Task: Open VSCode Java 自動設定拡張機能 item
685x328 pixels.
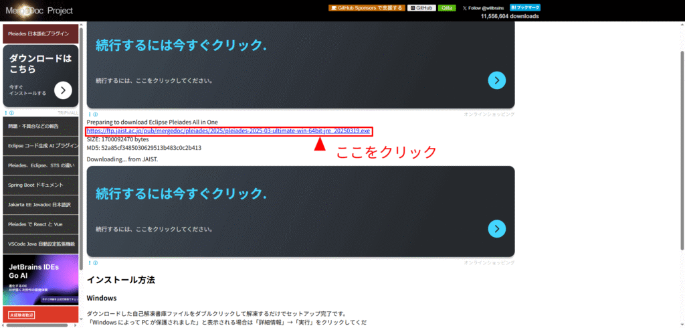Action: click(41, 244)
